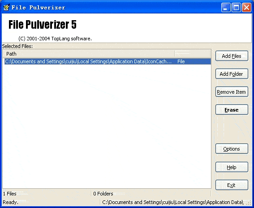Minimize the File Pulverizer window

click(x=226, y=8)
